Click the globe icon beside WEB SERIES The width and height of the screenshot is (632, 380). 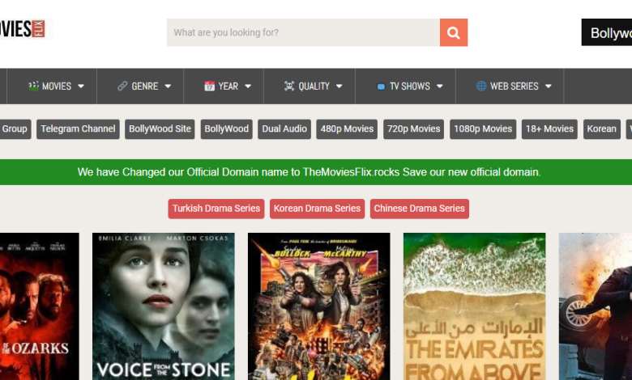[x=481, y=86]
